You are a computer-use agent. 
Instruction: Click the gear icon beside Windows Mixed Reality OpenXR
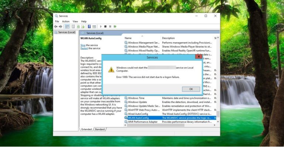coord(126,51)
